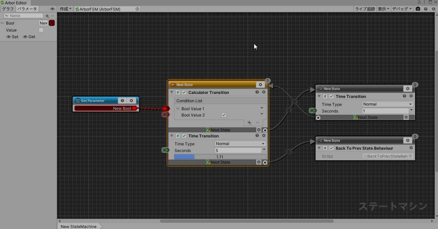Screen dimensions: 438x229
Task: Click the add parameter plus icon
Action: [x=47, y=16]
